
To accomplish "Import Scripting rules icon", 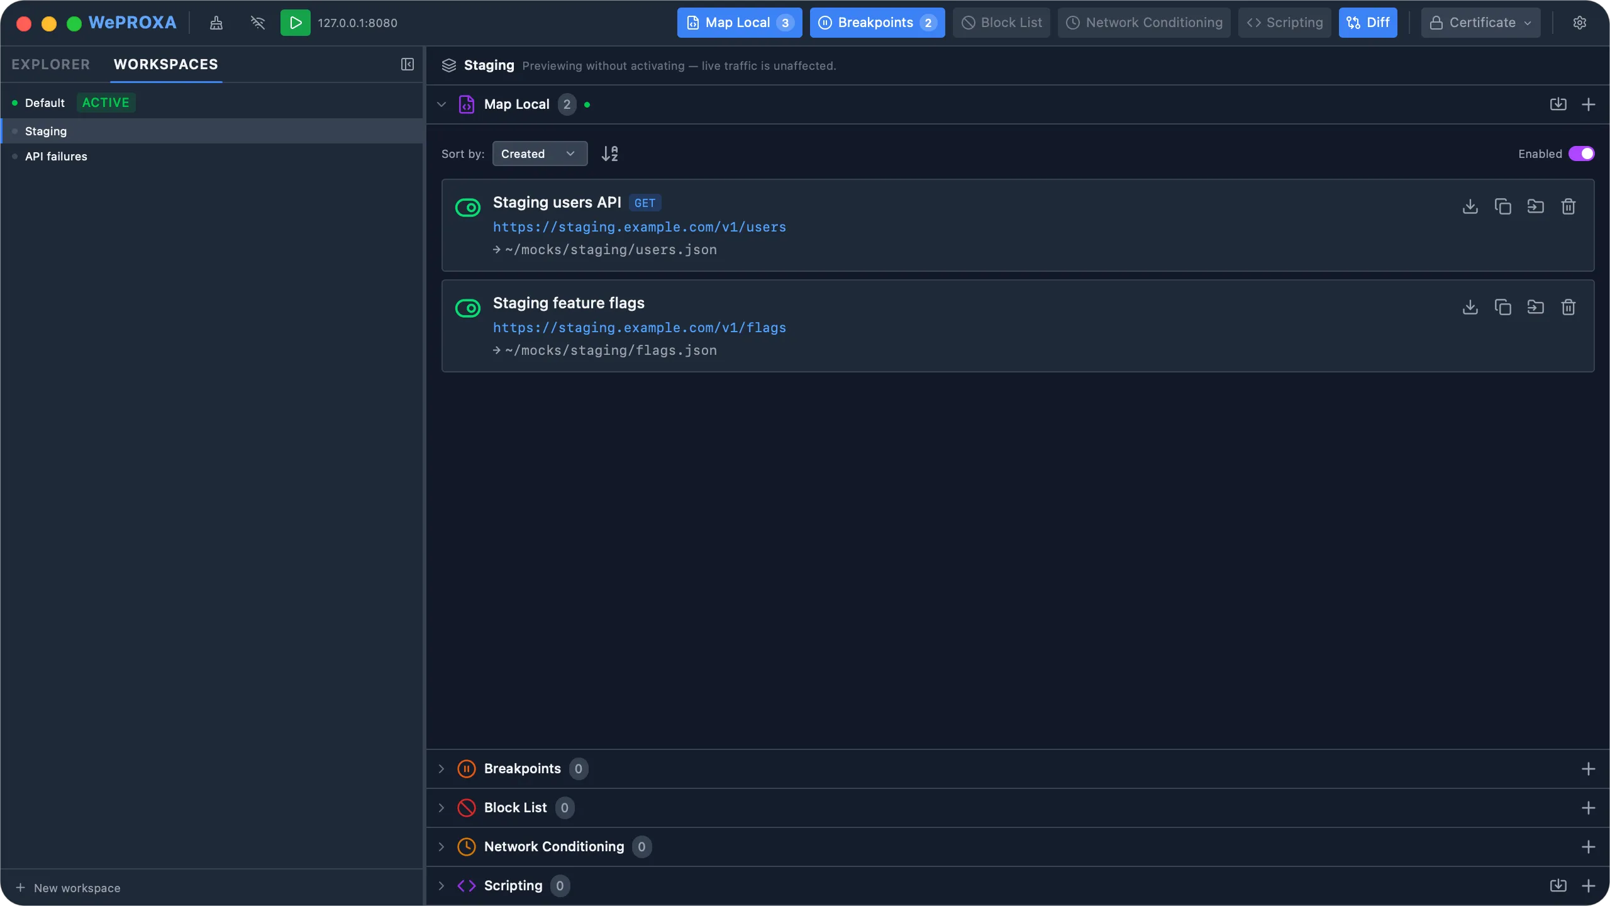I will coord(1558,886).
